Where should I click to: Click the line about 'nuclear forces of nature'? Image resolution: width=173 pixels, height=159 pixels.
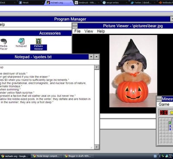[x=43, y=83]
